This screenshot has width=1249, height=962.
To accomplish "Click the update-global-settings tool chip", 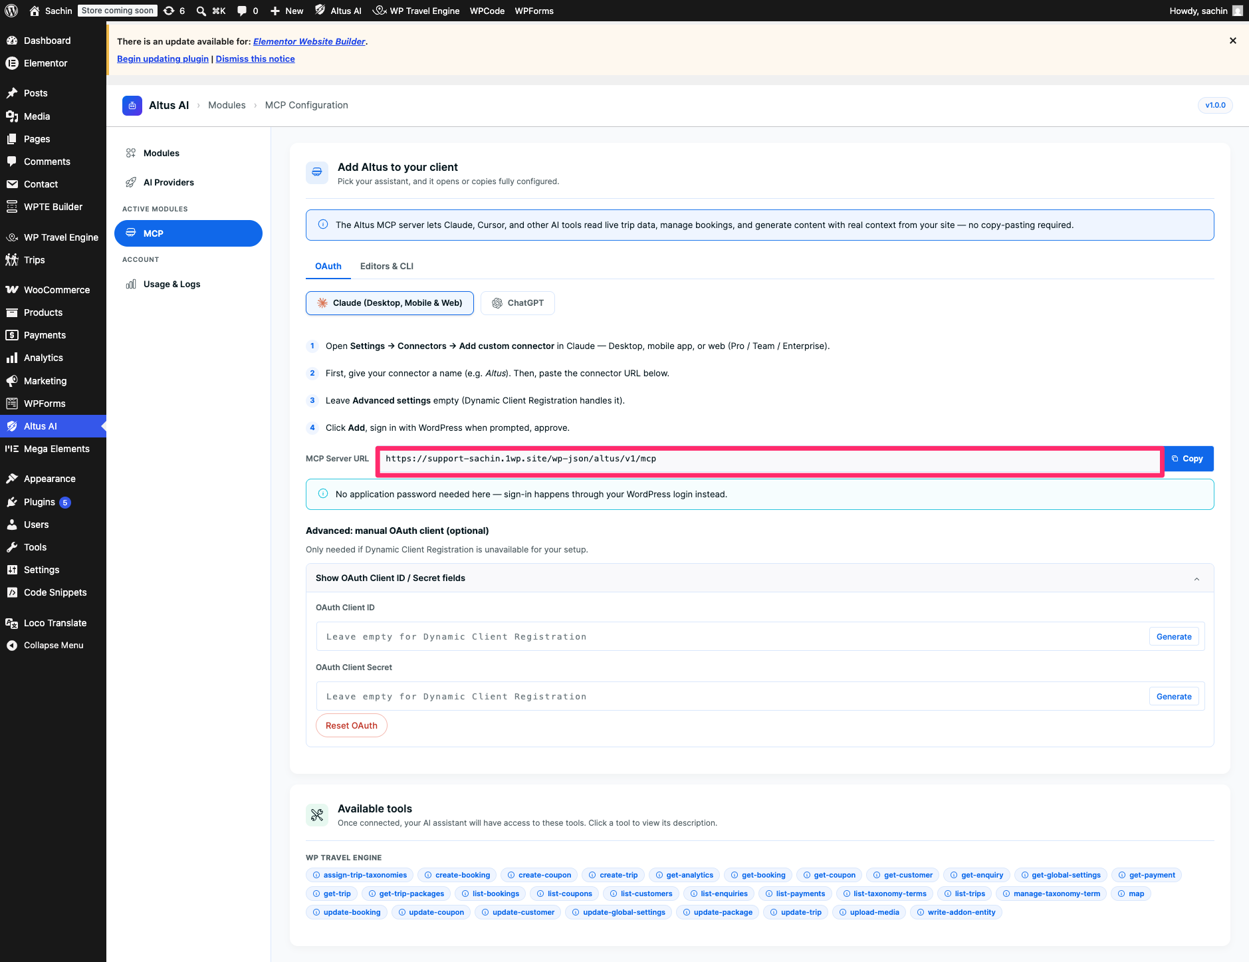I will click(x=618, y=912).
